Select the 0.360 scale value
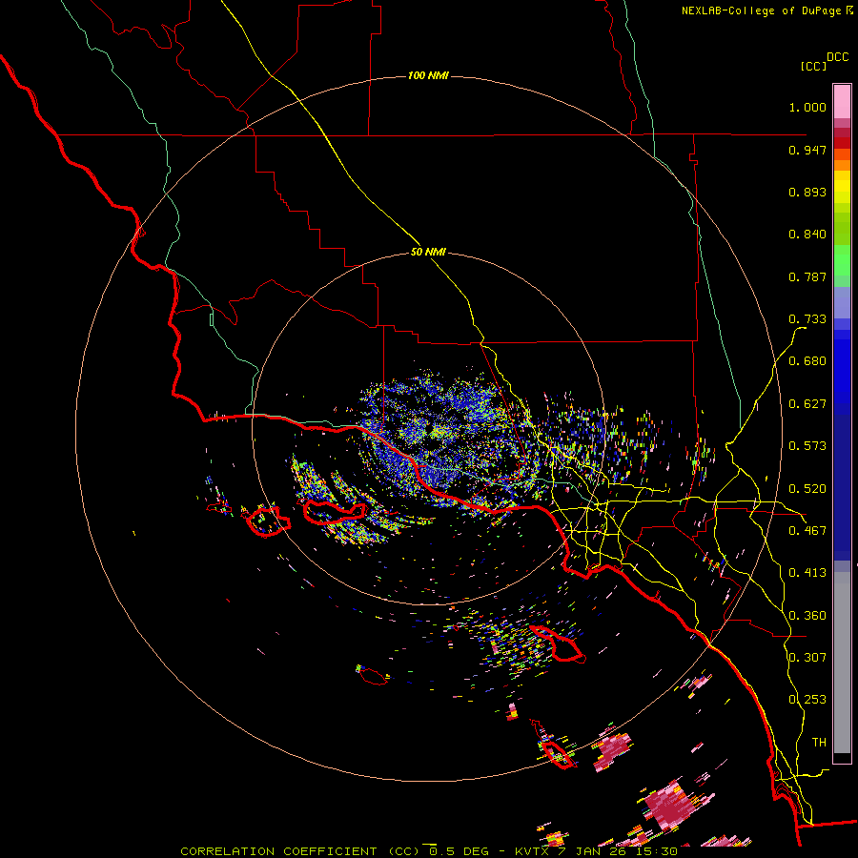The height and width of the screenshot is (858, 858). click(807, 616)
